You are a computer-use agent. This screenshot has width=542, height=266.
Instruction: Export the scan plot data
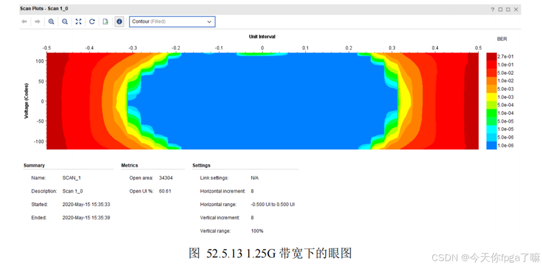[x=106, y=21]
